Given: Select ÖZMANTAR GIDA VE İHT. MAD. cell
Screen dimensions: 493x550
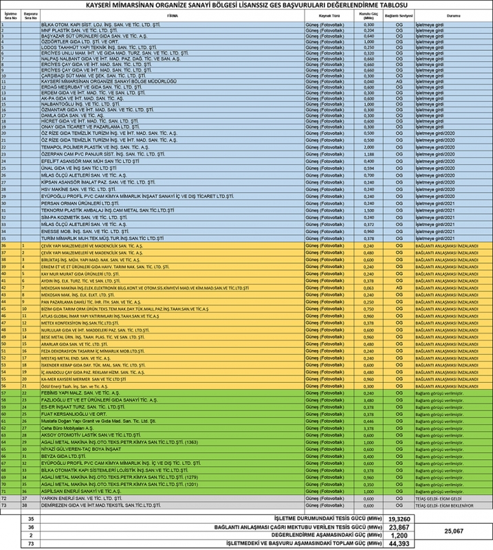Looking at the screenshot, I should tap(173, 110).
